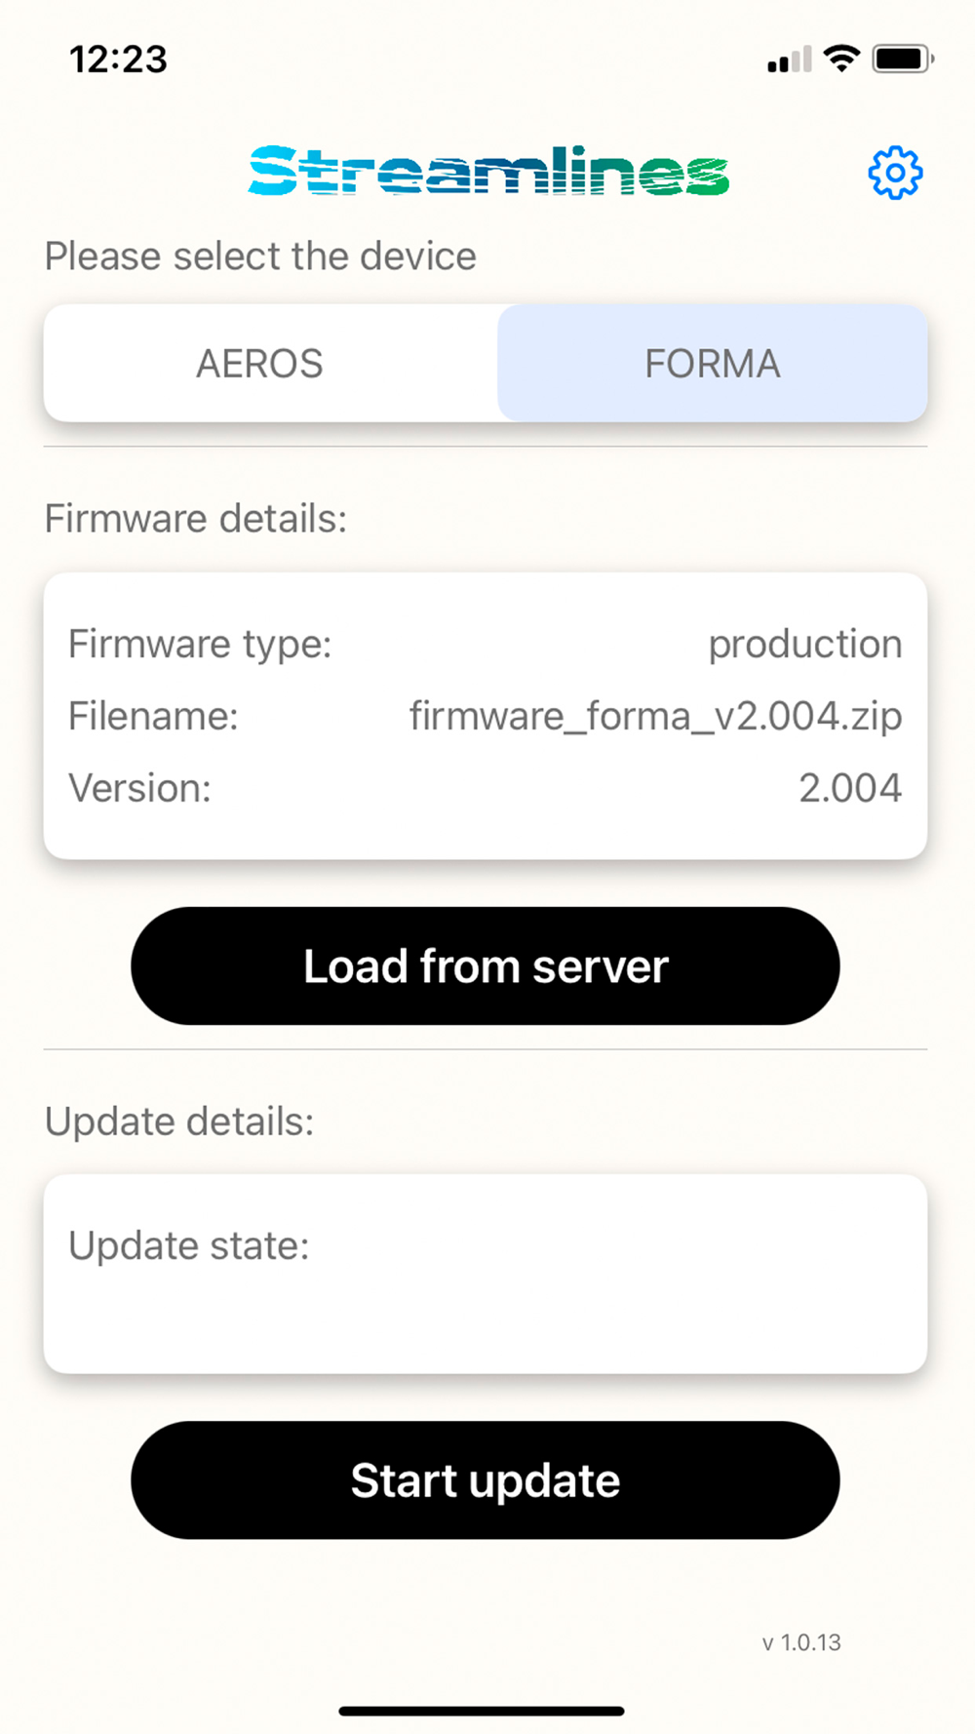Tap the home indicator bar
The image size is (975, 1734).
point(482,1711)
